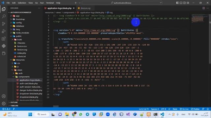Open Customize Layout icon

(188, 3)
